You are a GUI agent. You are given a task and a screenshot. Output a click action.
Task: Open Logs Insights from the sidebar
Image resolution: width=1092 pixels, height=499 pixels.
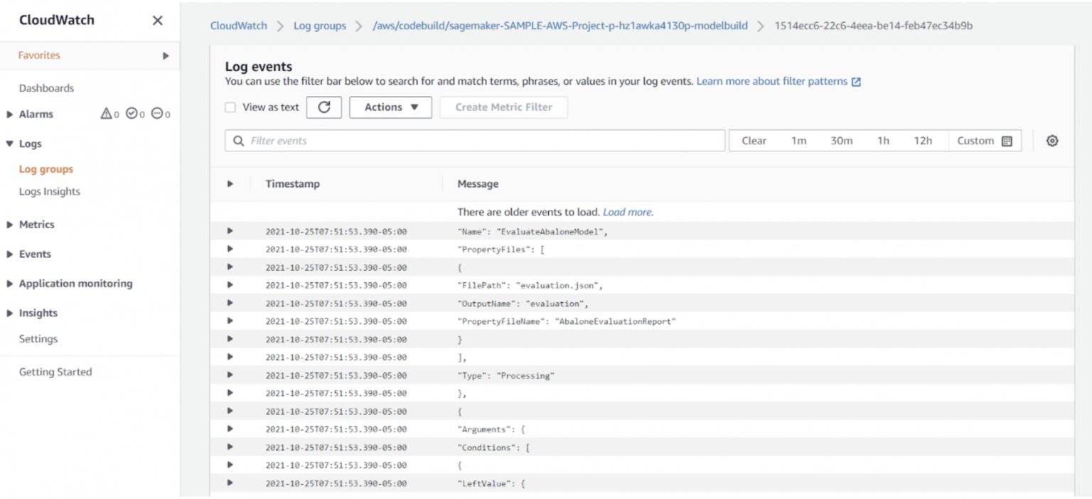[x=49, y=191]
